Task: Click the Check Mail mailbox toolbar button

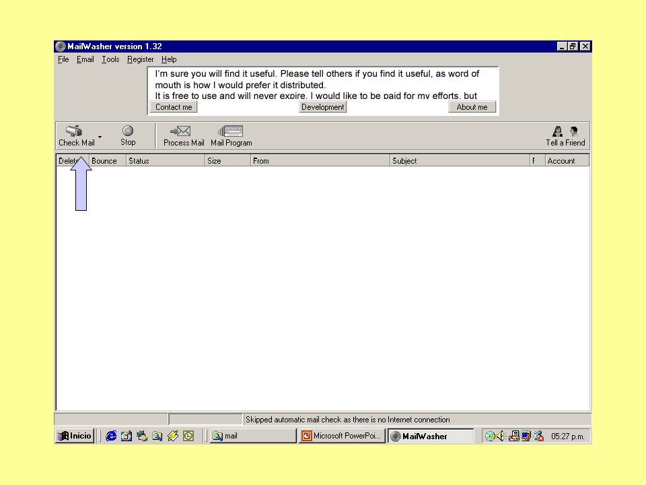Action: coord(76,135)
